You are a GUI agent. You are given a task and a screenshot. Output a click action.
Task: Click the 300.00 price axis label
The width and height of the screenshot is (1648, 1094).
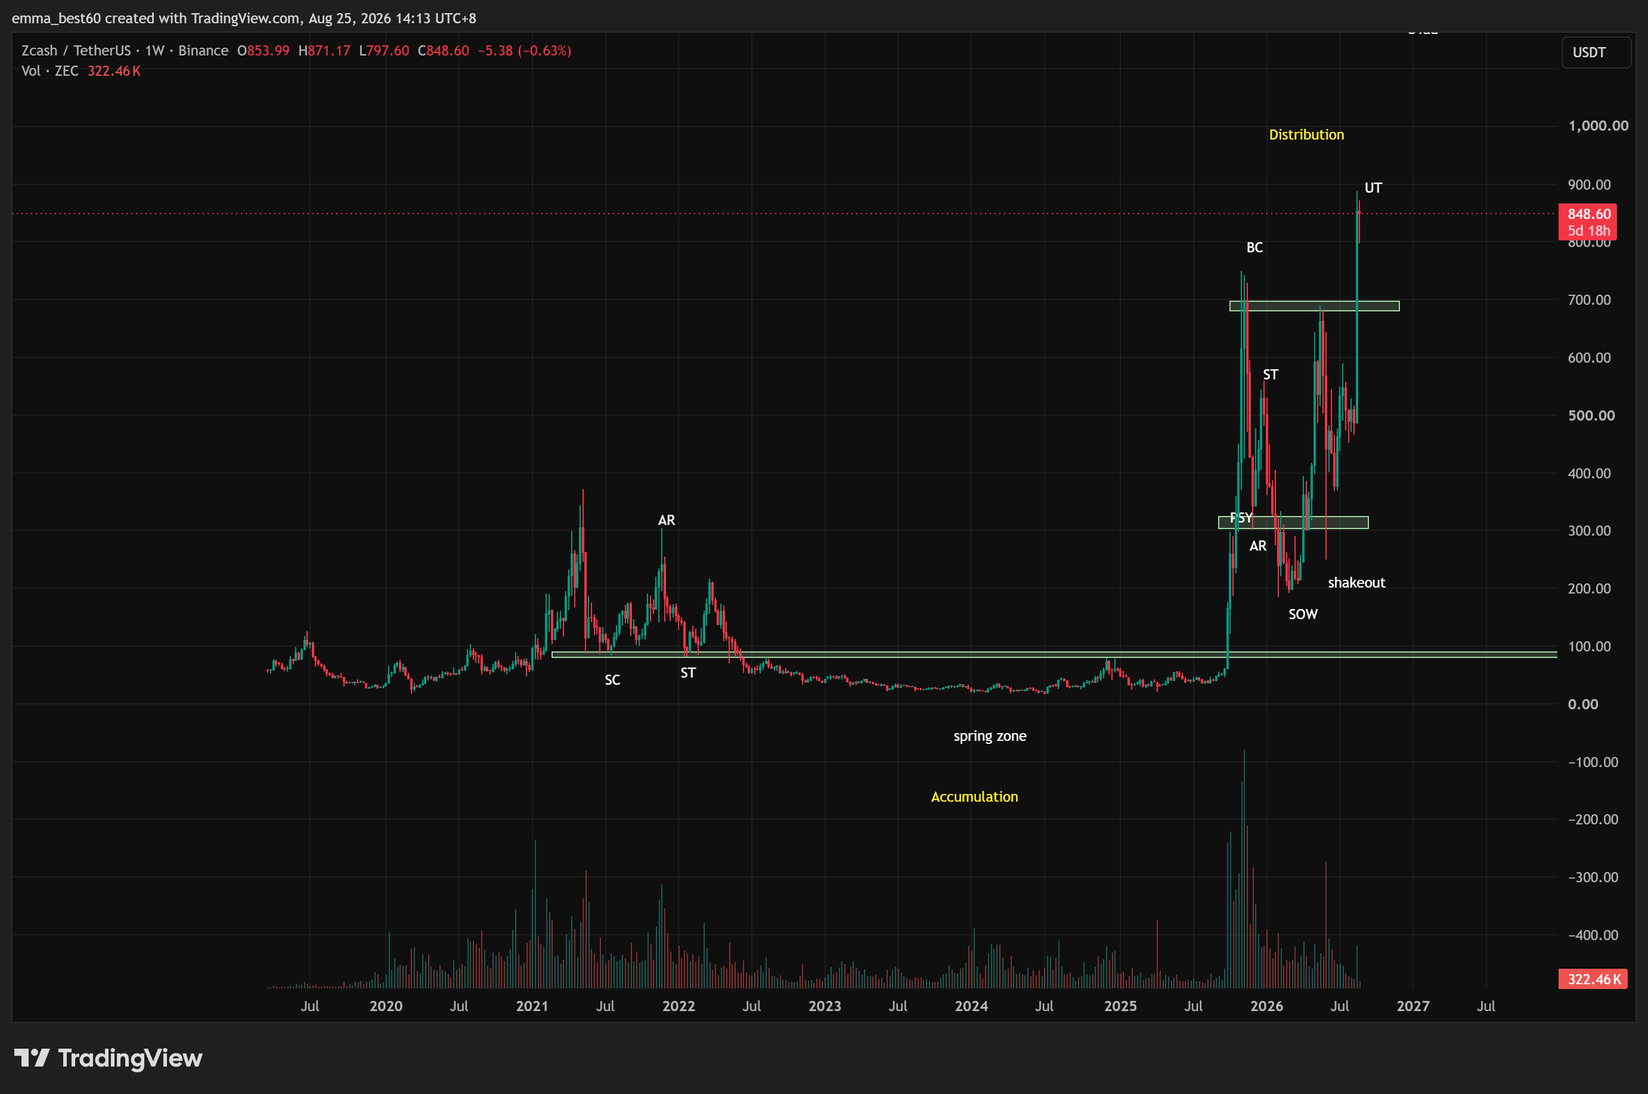pos(1590,531)
